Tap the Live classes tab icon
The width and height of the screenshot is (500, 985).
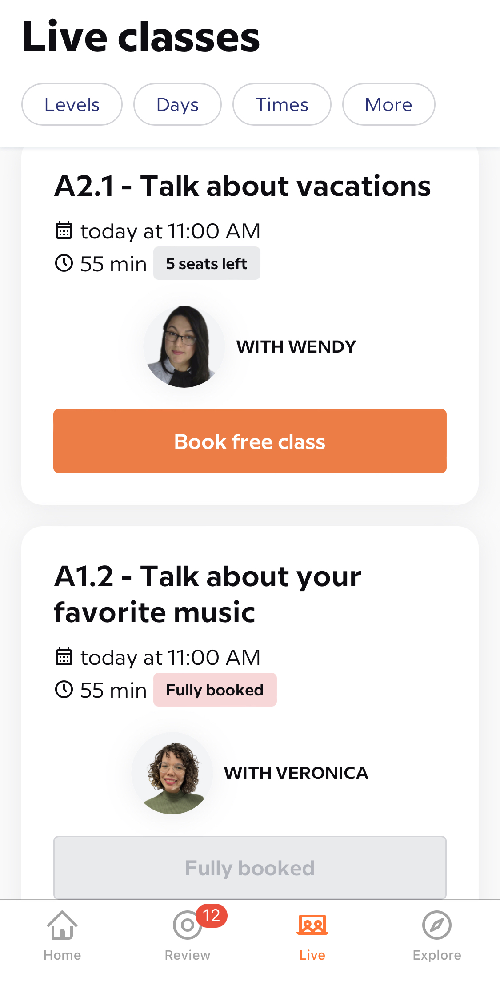[x=312, y=925]
